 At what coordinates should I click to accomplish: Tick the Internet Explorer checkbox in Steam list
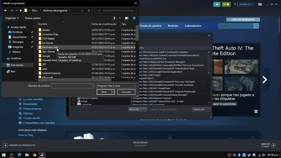(x=73, y=98)
